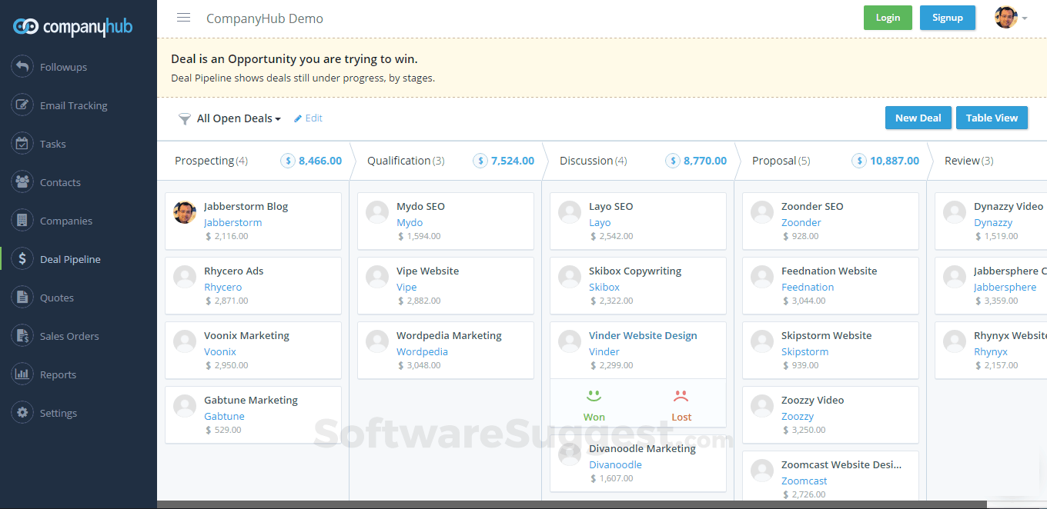Select the Skipstorm Website deal title
Viewport: 1047px width, 509px height.
[x=827, y=335]
